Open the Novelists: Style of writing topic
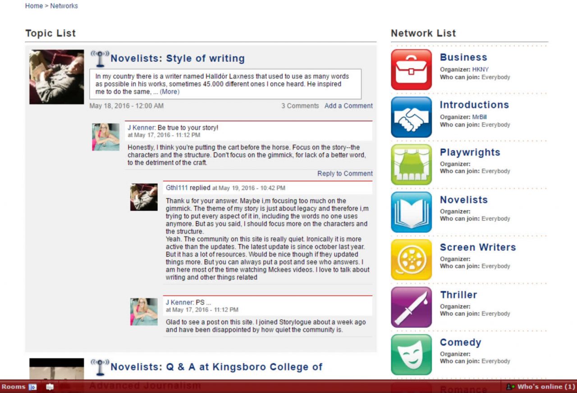Screen dimensions: 577x393 point(178,58)
